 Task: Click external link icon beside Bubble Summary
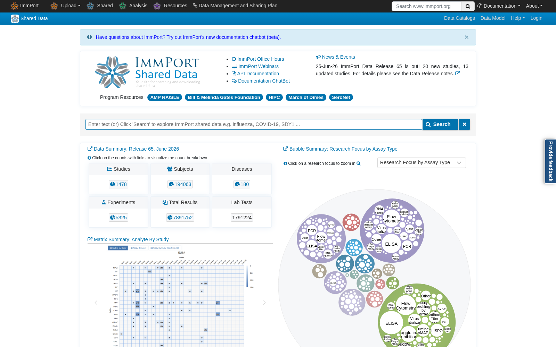click(286, 149)
